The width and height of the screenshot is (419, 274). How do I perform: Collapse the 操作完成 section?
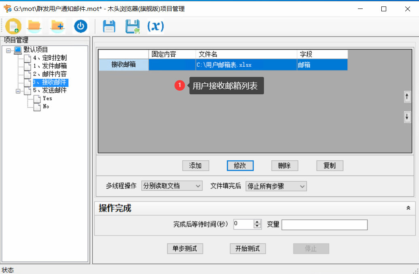click(x=408, y=207)
